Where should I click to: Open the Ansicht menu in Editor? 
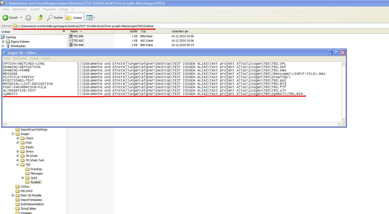coord(46,58)
